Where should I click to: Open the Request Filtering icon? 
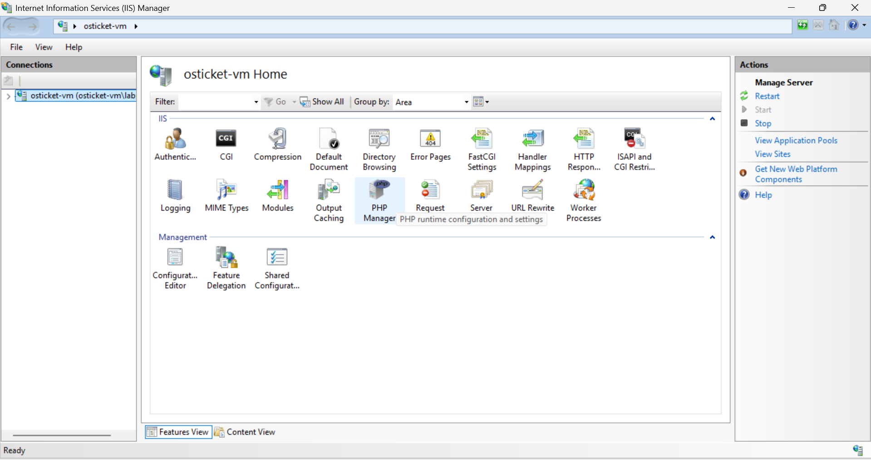click(x=430, y=196)
